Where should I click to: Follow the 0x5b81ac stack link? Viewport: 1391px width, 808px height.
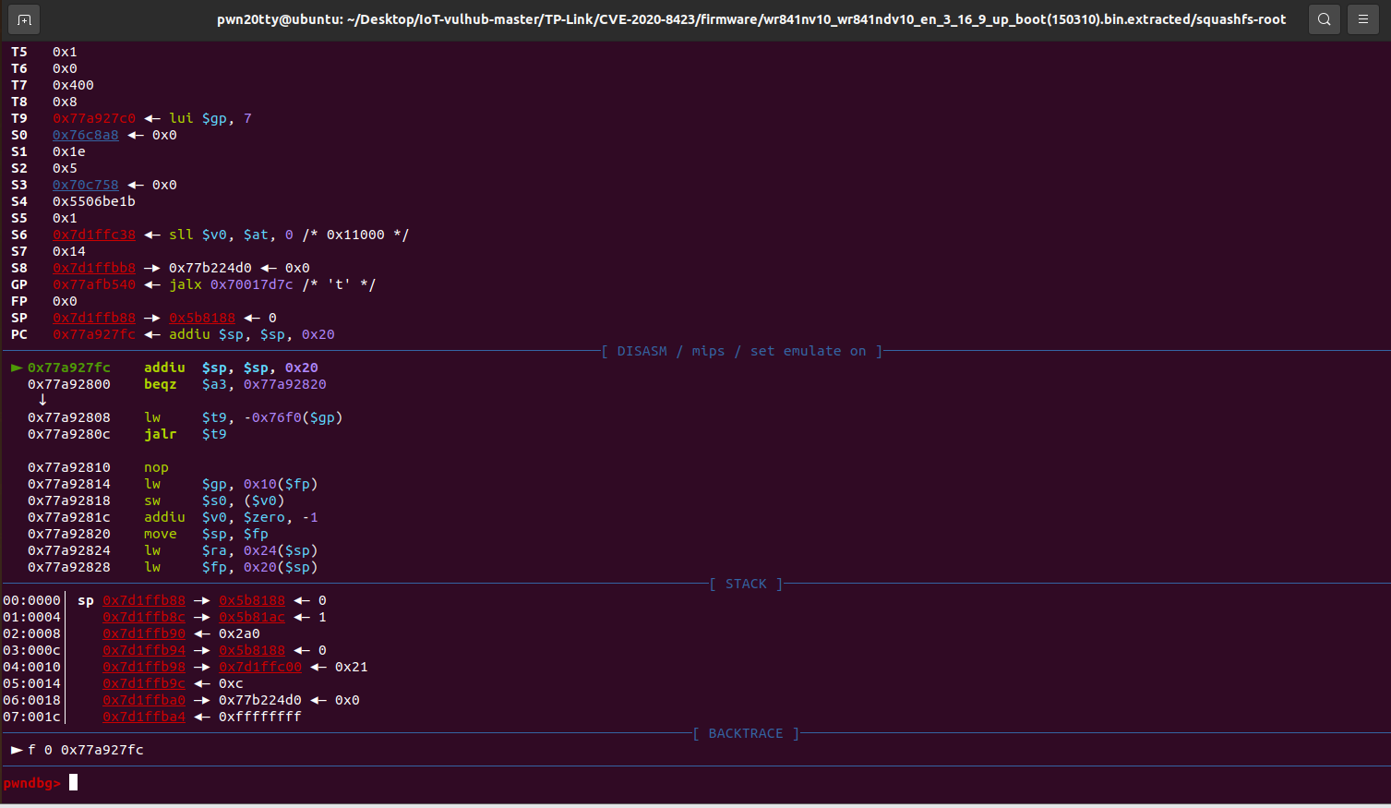click(251, 616)
